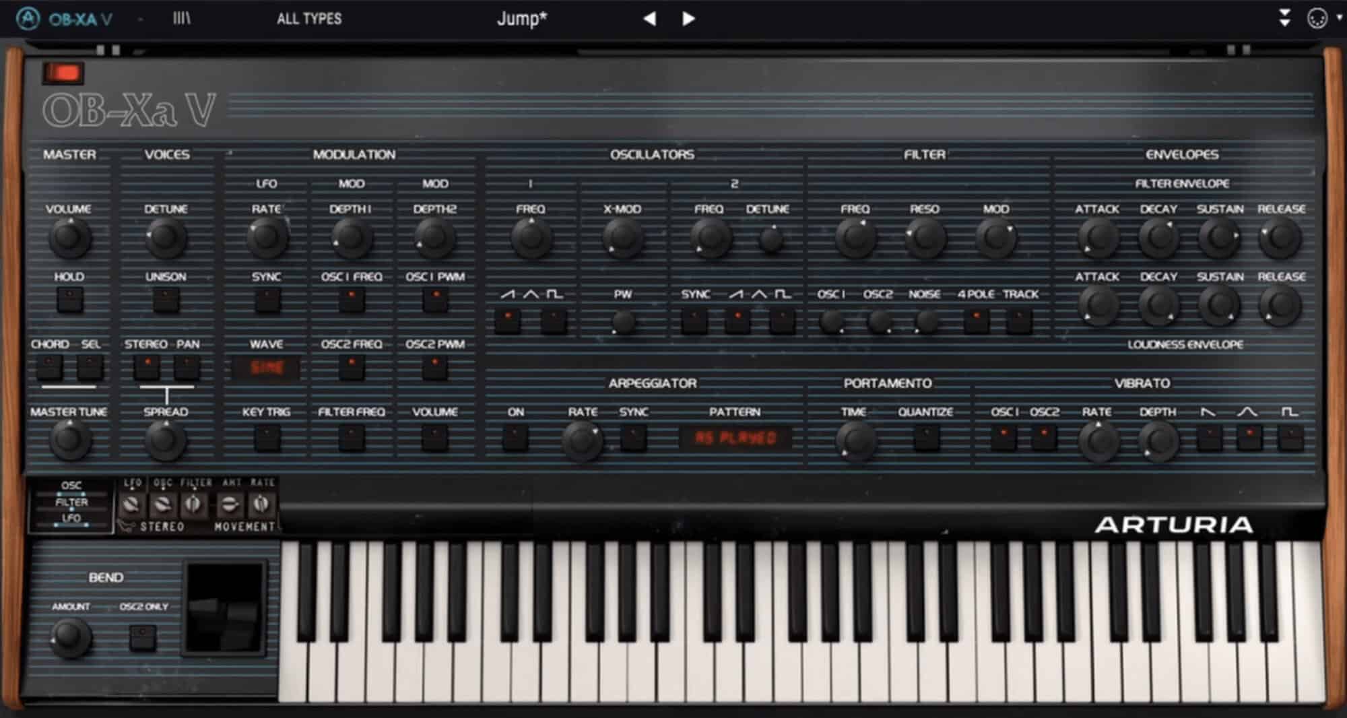Click the Arturia logo in the top bar
Screen dimensions: 1347x718
(x=27, y=18)
